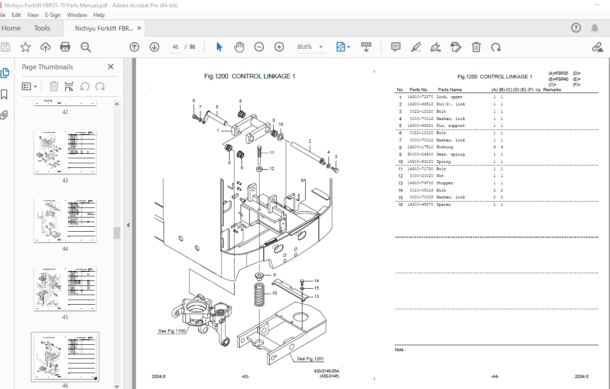Share a link with the chain icon

[x=597, y=47]
